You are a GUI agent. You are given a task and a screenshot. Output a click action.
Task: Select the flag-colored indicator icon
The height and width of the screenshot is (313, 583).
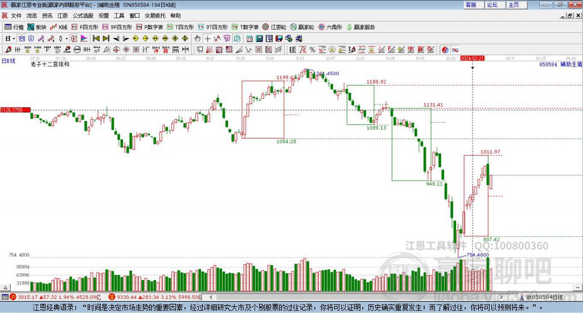[x=84, y=39]
